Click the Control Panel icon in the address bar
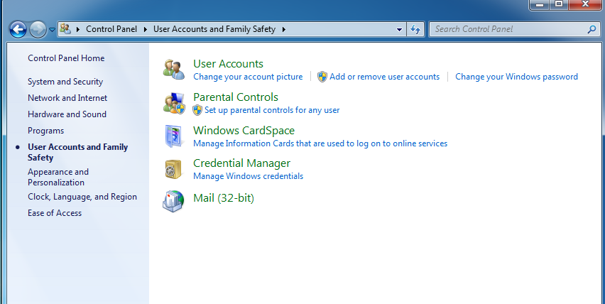Image resolution: width=605 pixels, height=304 pixels. [x=65, y=29]
